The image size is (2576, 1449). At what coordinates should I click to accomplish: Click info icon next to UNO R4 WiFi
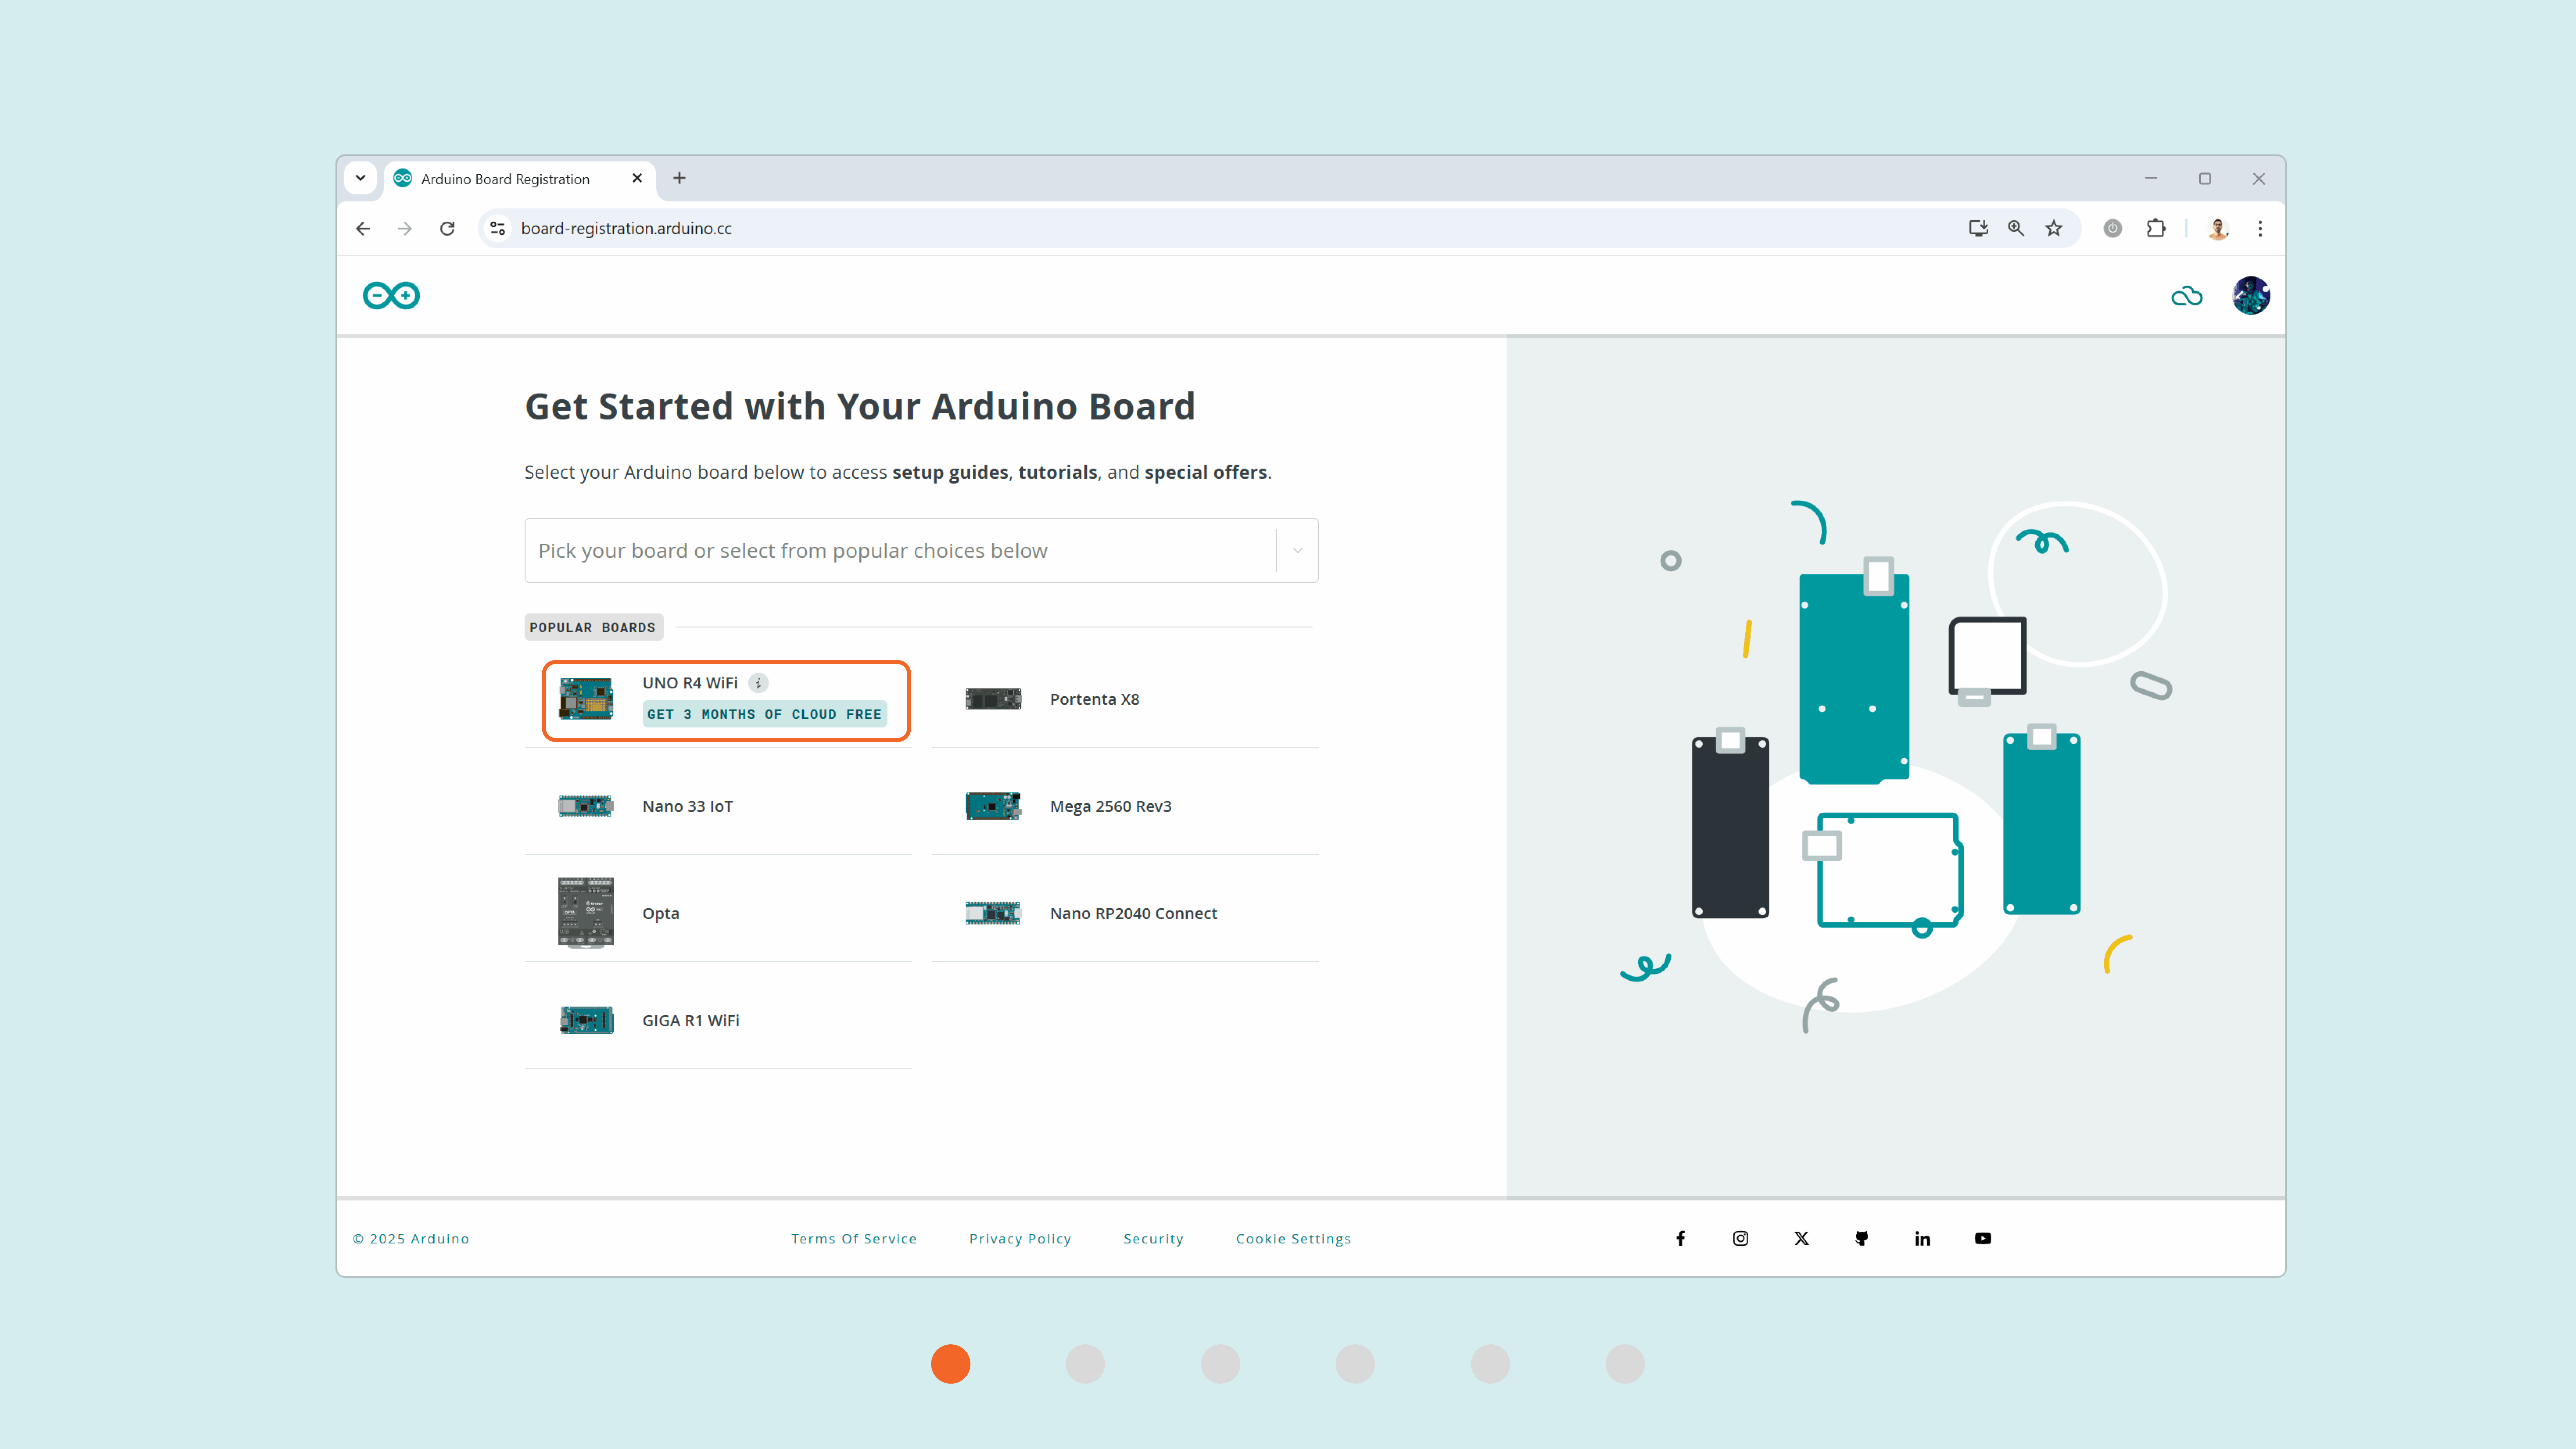[x=759, y=683]
